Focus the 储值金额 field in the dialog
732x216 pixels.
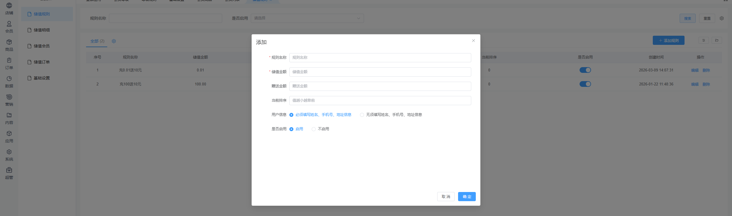[x=380, y=72]
